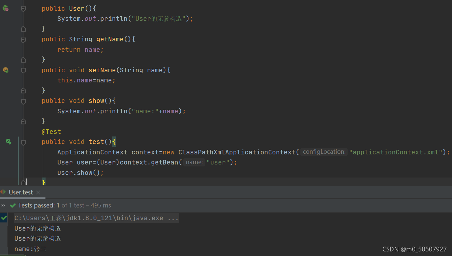452x256 pixels.
Task: Click ClassPathXmlApplicationContext class name
Action: 237,152
